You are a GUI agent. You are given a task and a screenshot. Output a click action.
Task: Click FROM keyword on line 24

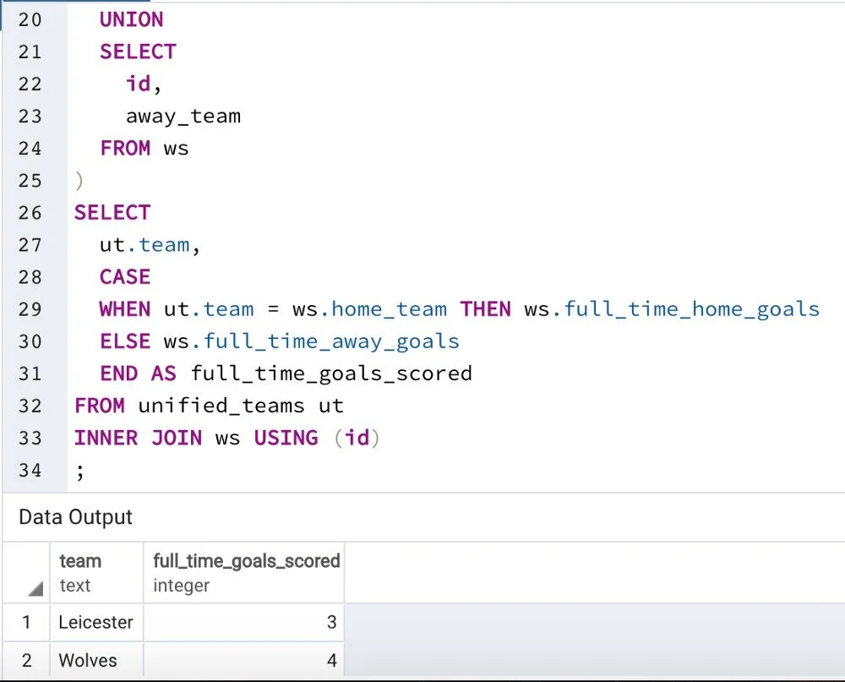click(x=125, y=148)
